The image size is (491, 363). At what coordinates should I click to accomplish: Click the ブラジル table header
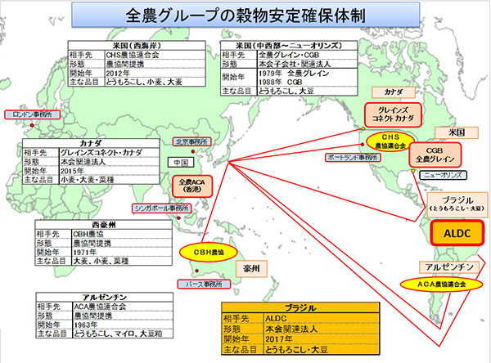pos(300,308)
